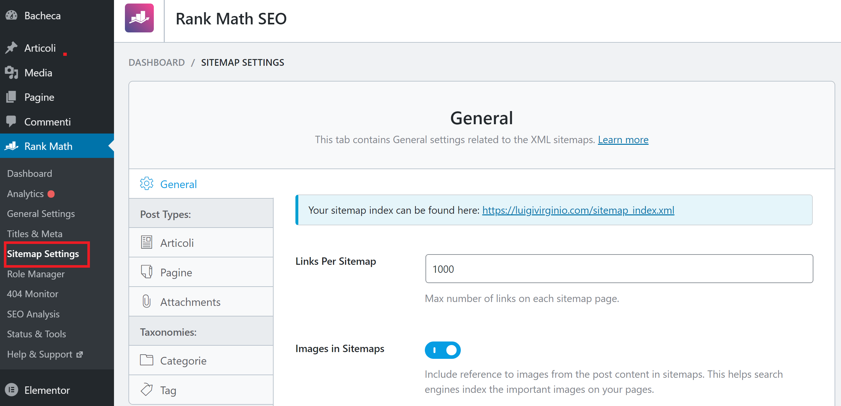Image resolution: width=841 pixels, height=406 pixels.
Task: Switch to Pagine post type tab
Action: (201, 272)
